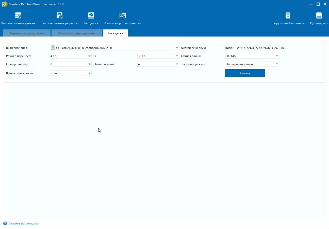Open the Вводное руководство link
329x229 pixels.
[x=24, y=223]
